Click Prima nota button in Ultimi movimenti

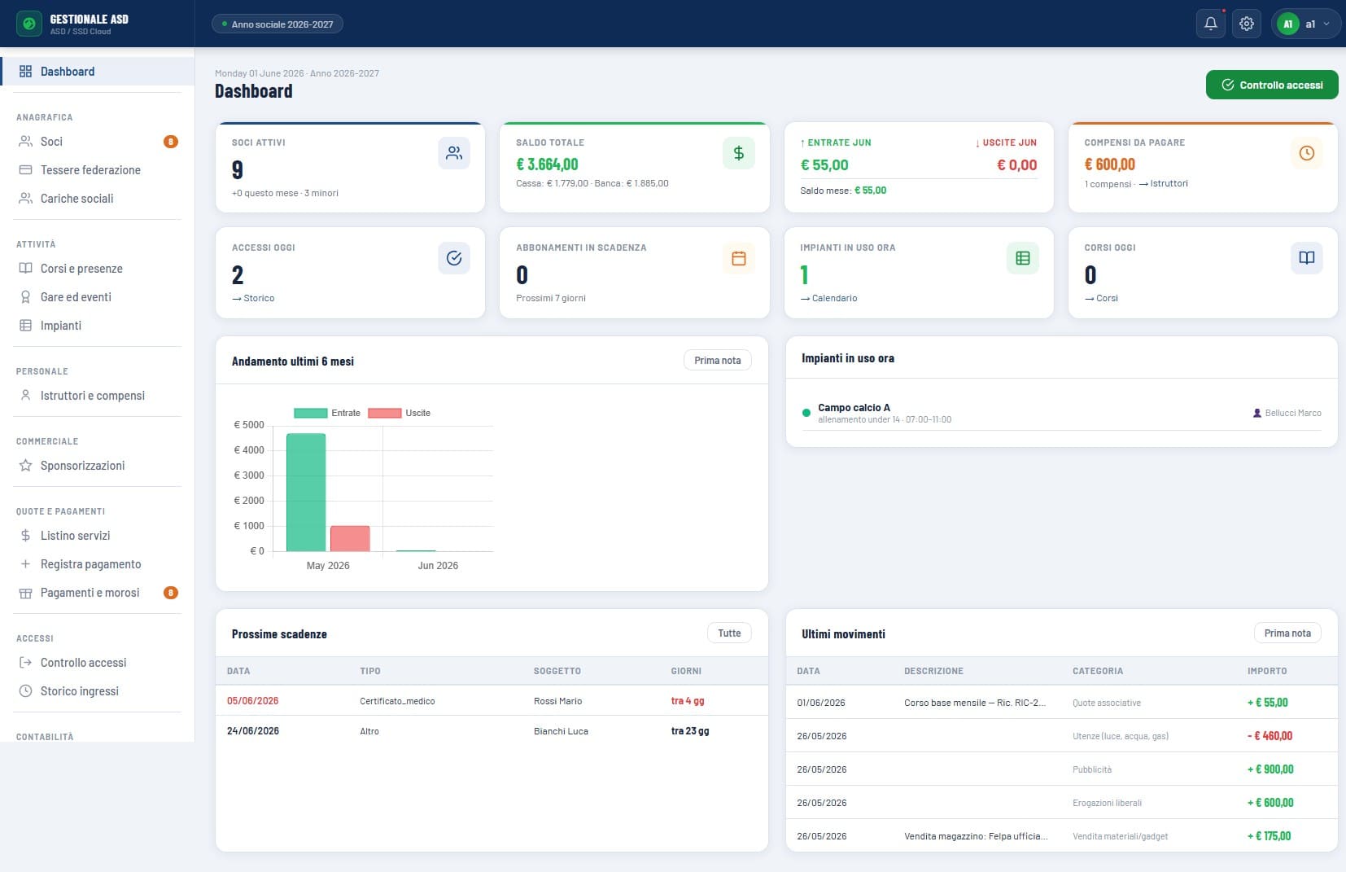coord(1287,633)
